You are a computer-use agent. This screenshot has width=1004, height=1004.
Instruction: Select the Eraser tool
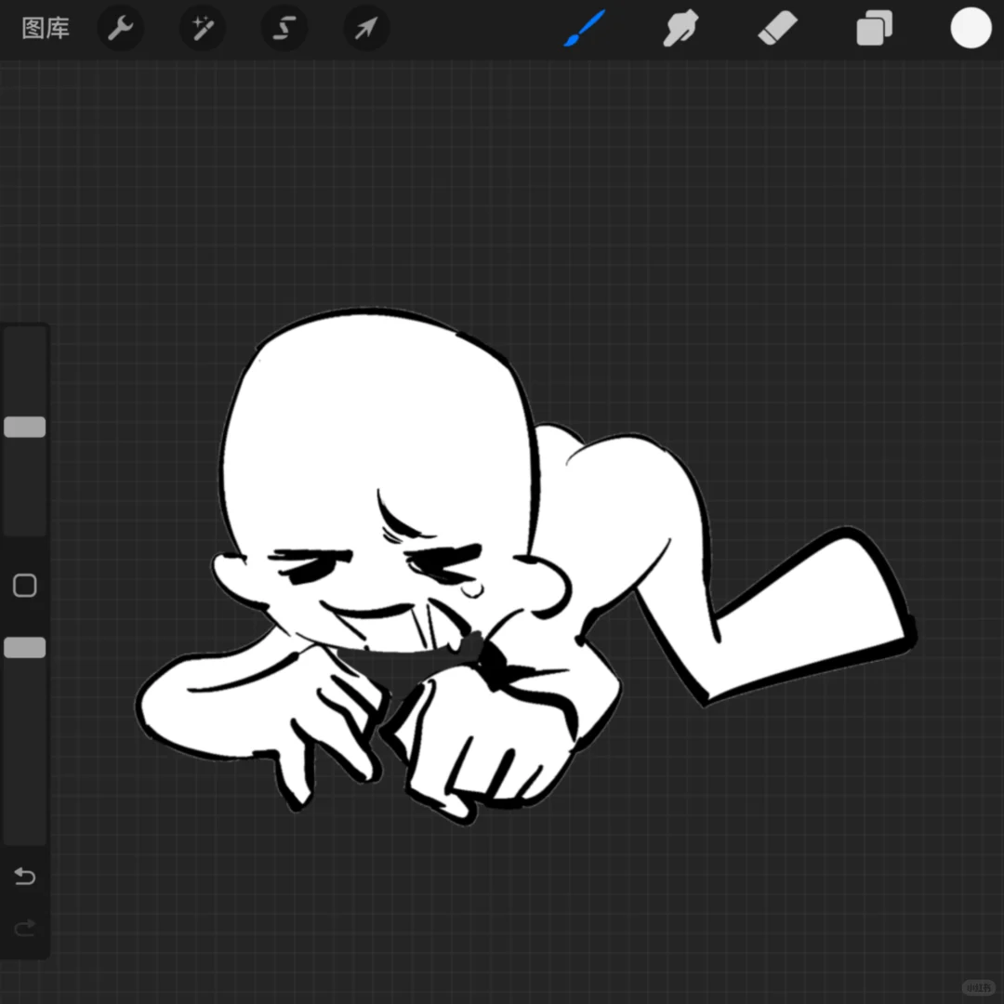(x=778, y=28)
